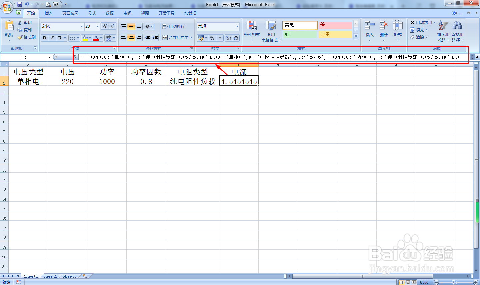Apply comma style
This screenshot has width=480, height=285.
click(x=220, y=38)
